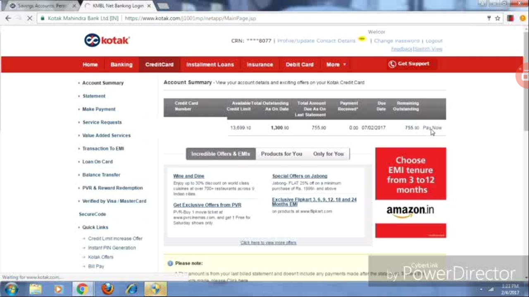Viewport: 529px width, 297px height.
Task: Open Exclusive Flipkart EMI offer
Action: [x=314, y=202]
